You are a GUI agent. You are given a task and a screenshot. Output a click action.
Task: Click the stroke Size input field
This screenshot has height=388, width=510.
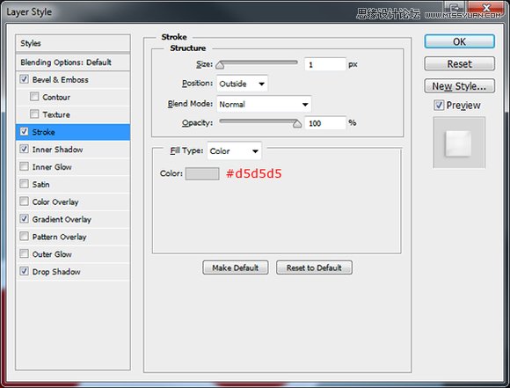pyautogui.click(x=325, y=64)
